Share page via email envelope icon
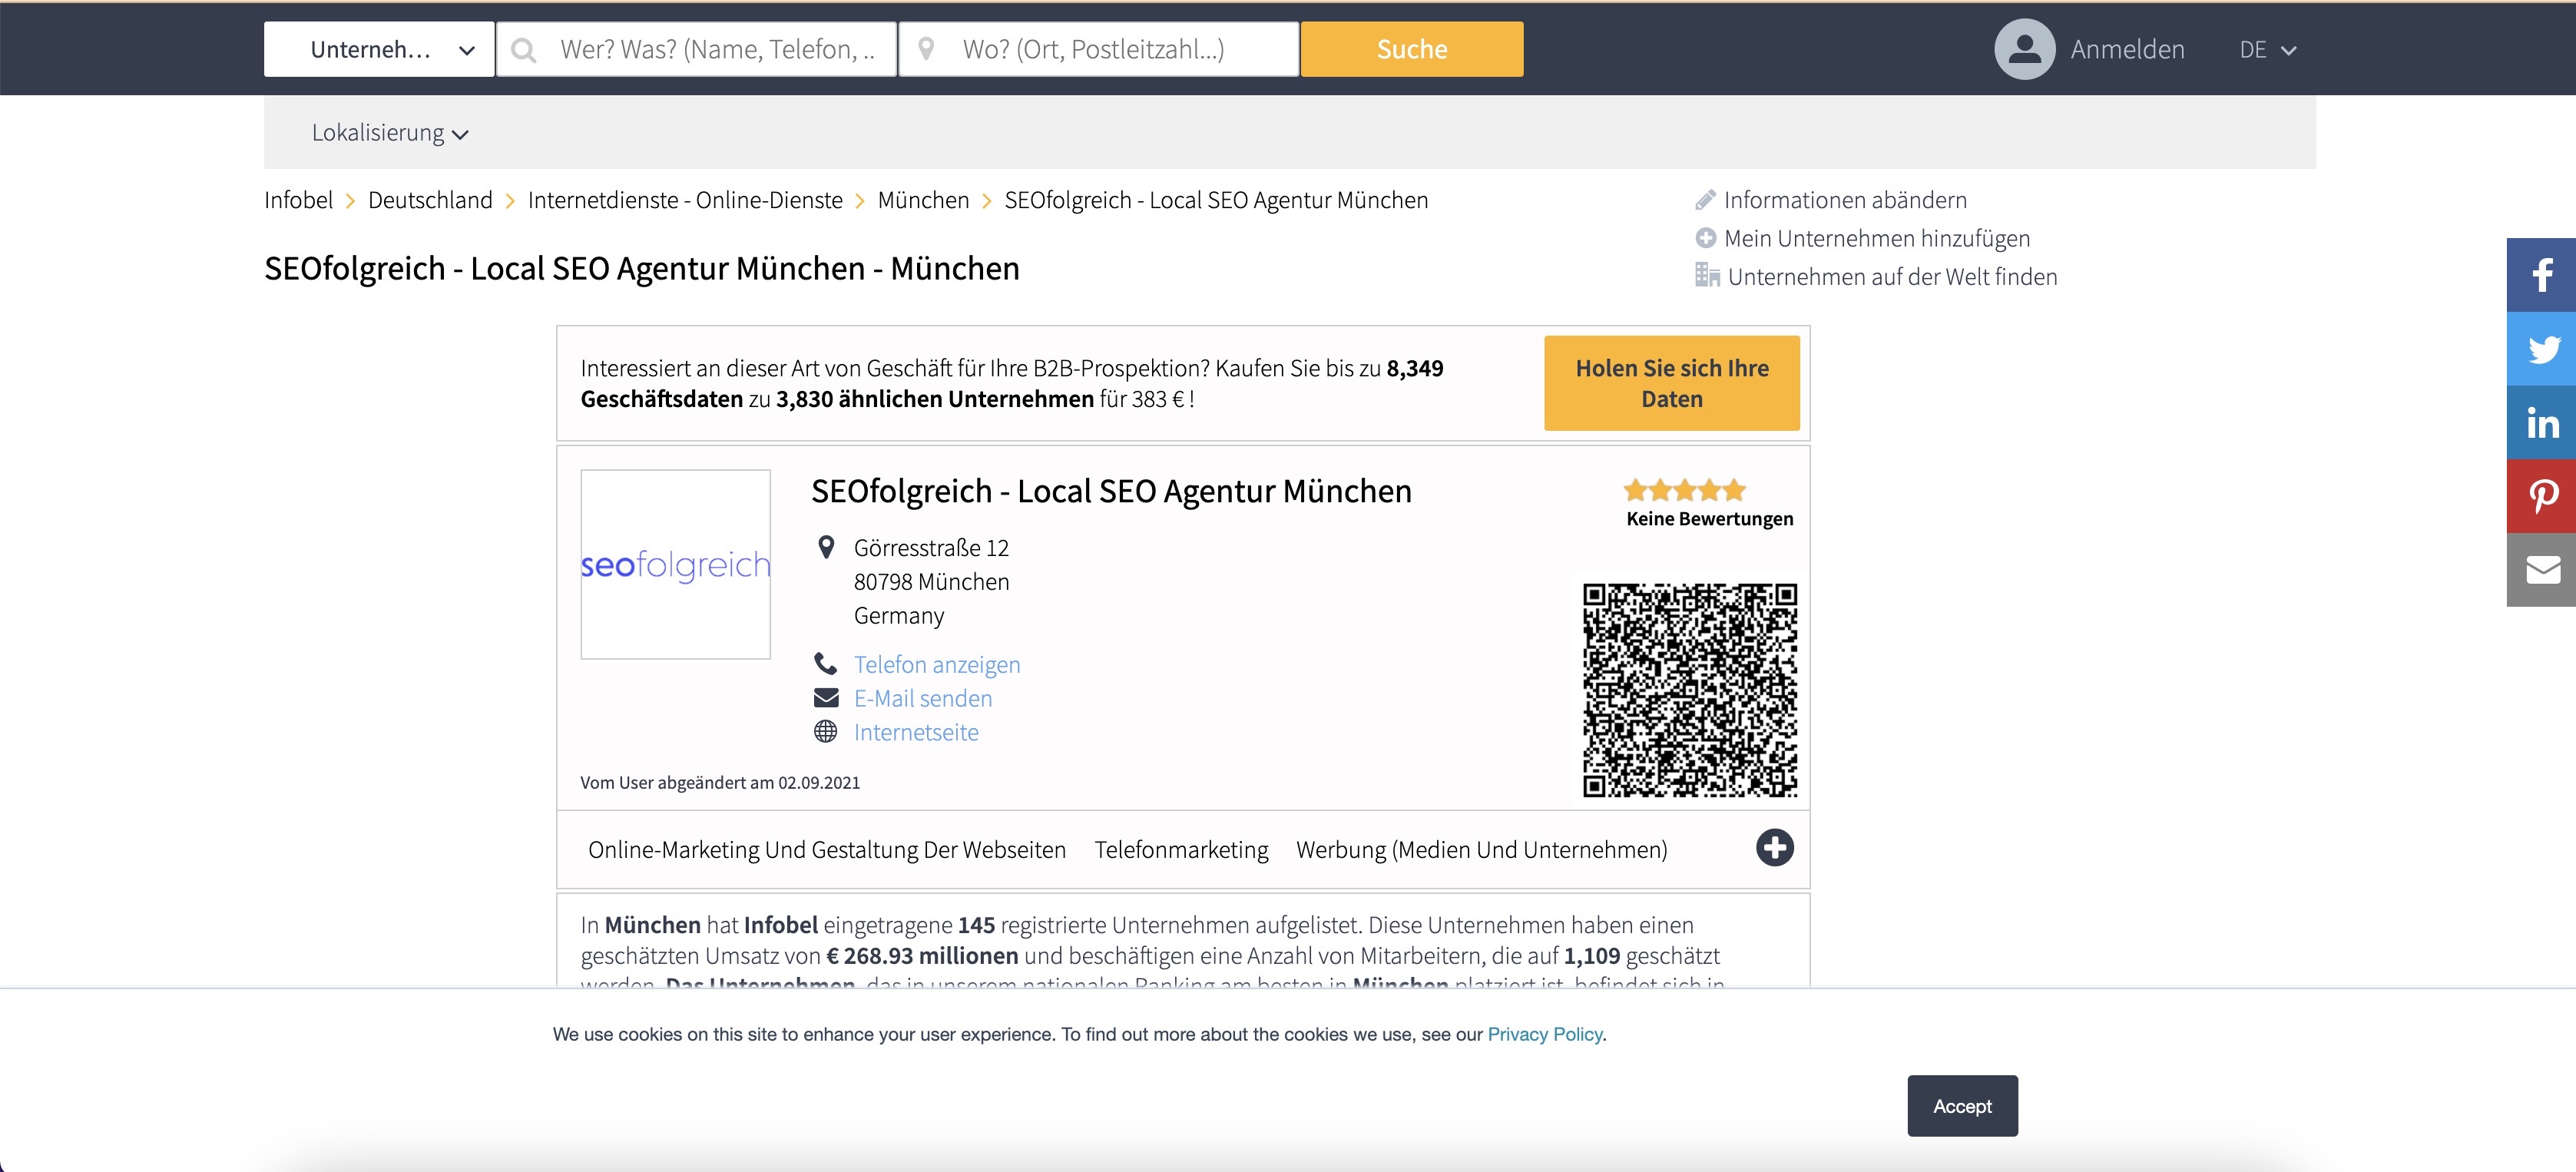This screenshot has width=2576, height=1172. [2541, 570]
